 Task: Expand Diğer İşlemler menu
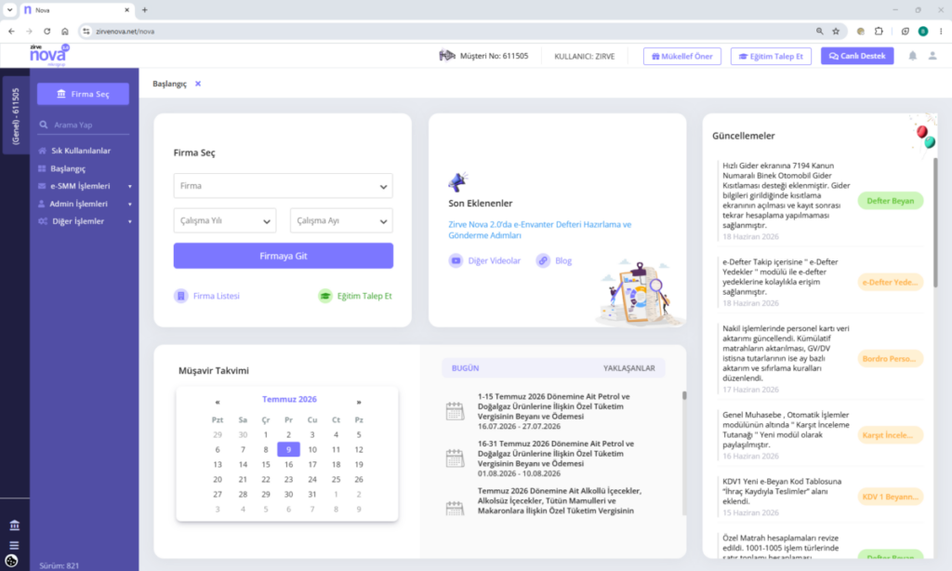(x=84, y=221)
